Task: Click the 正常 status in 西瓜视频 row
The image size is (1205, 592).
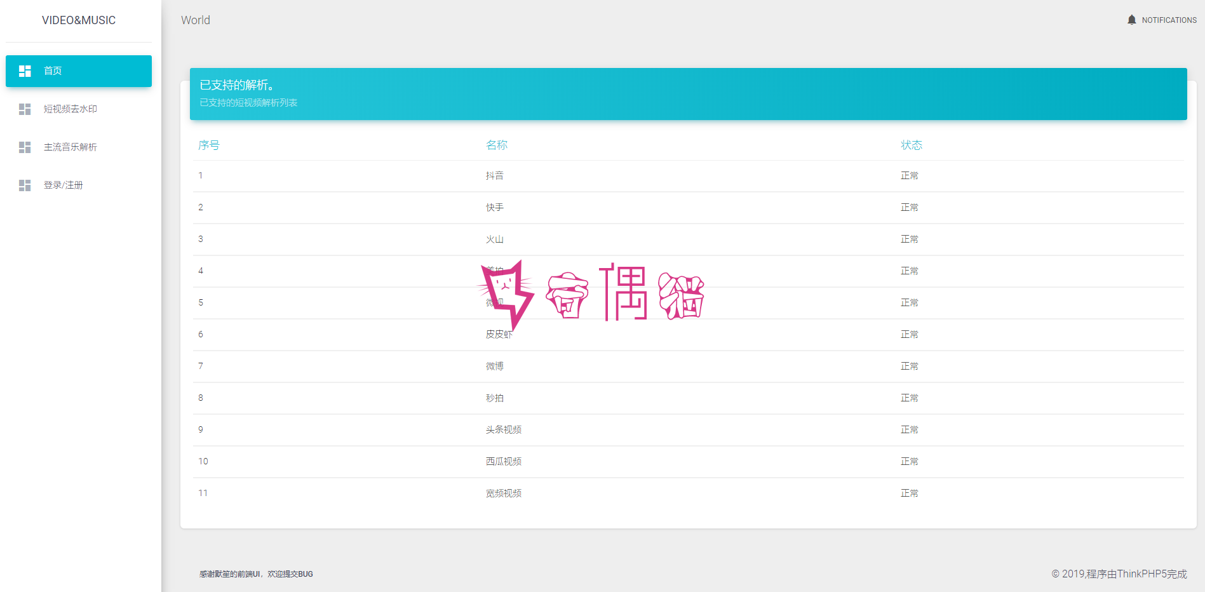Action: tap(910, 462)
